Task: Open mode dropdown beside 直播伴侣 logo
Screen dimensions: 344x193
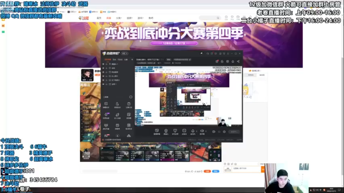Action: pyautogui.click(x=125, y=53)
